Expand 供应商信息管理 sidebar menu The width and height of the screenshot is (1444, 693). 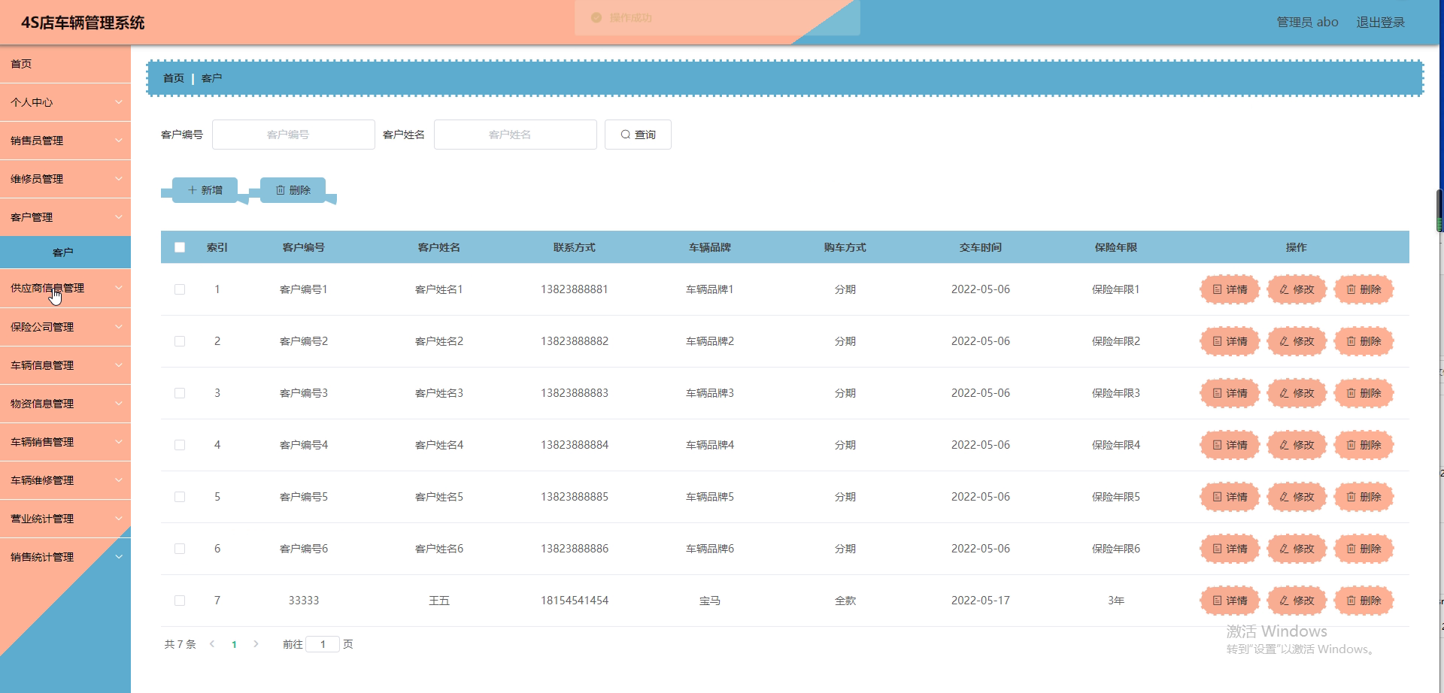[x=65, y=288]
